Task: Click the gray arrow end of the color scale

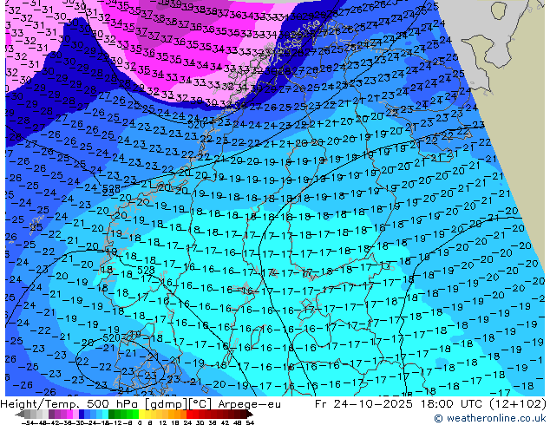Action: 19,415
